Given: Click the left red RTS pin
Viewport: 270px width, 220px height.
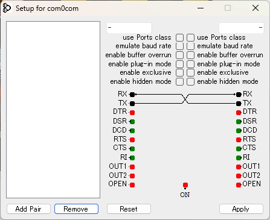Looking at the screenshot, I should [132, 140].
